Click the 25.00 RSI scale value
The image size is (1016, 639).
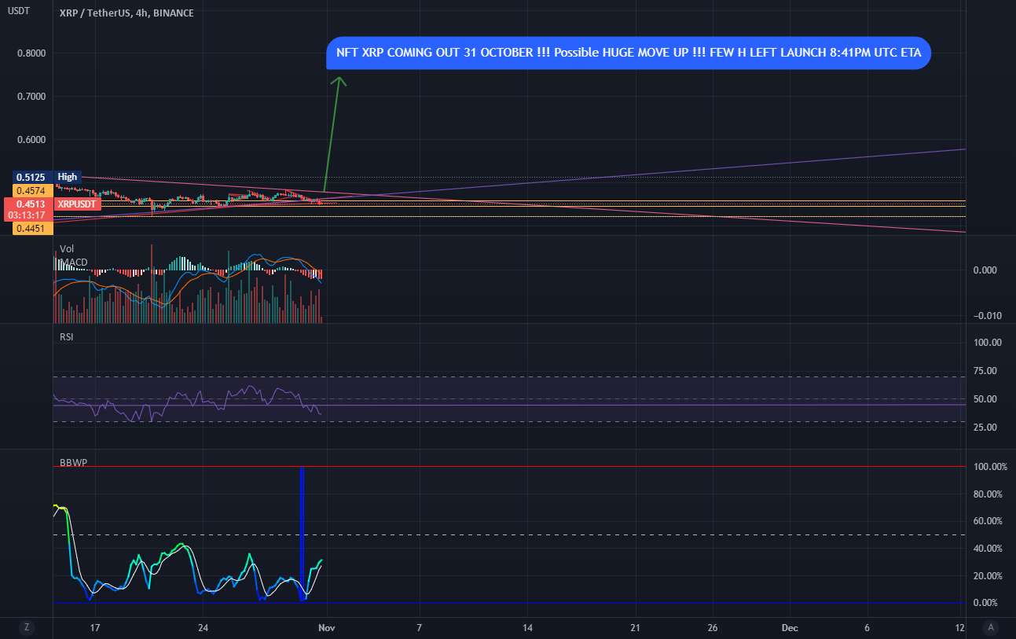[985, 428]
